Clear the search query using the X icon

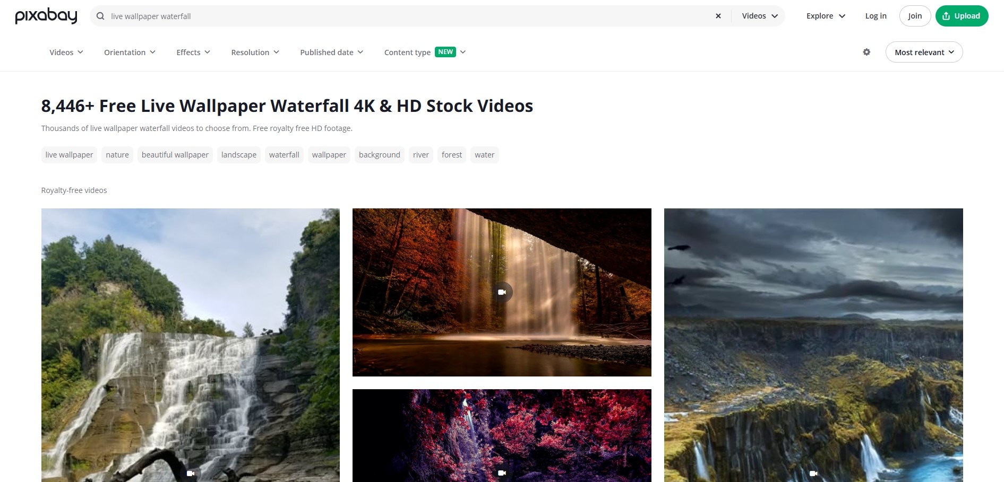tap(718, 16)
